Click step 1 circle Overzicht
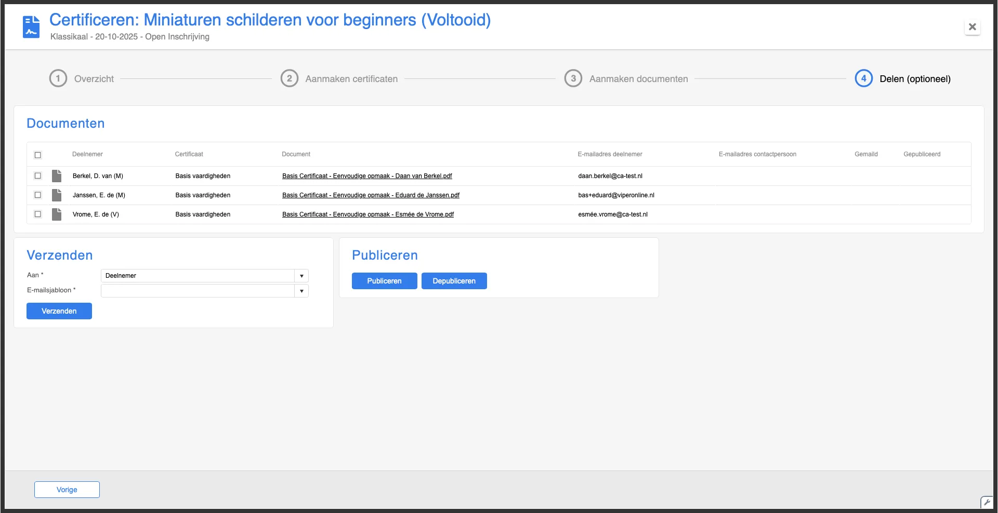 (x=58, y=78)
